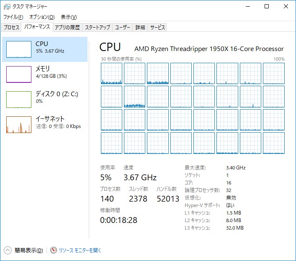Open the スタートアップ tab
This screenshot has width=296, height=261.
[97, 27]
